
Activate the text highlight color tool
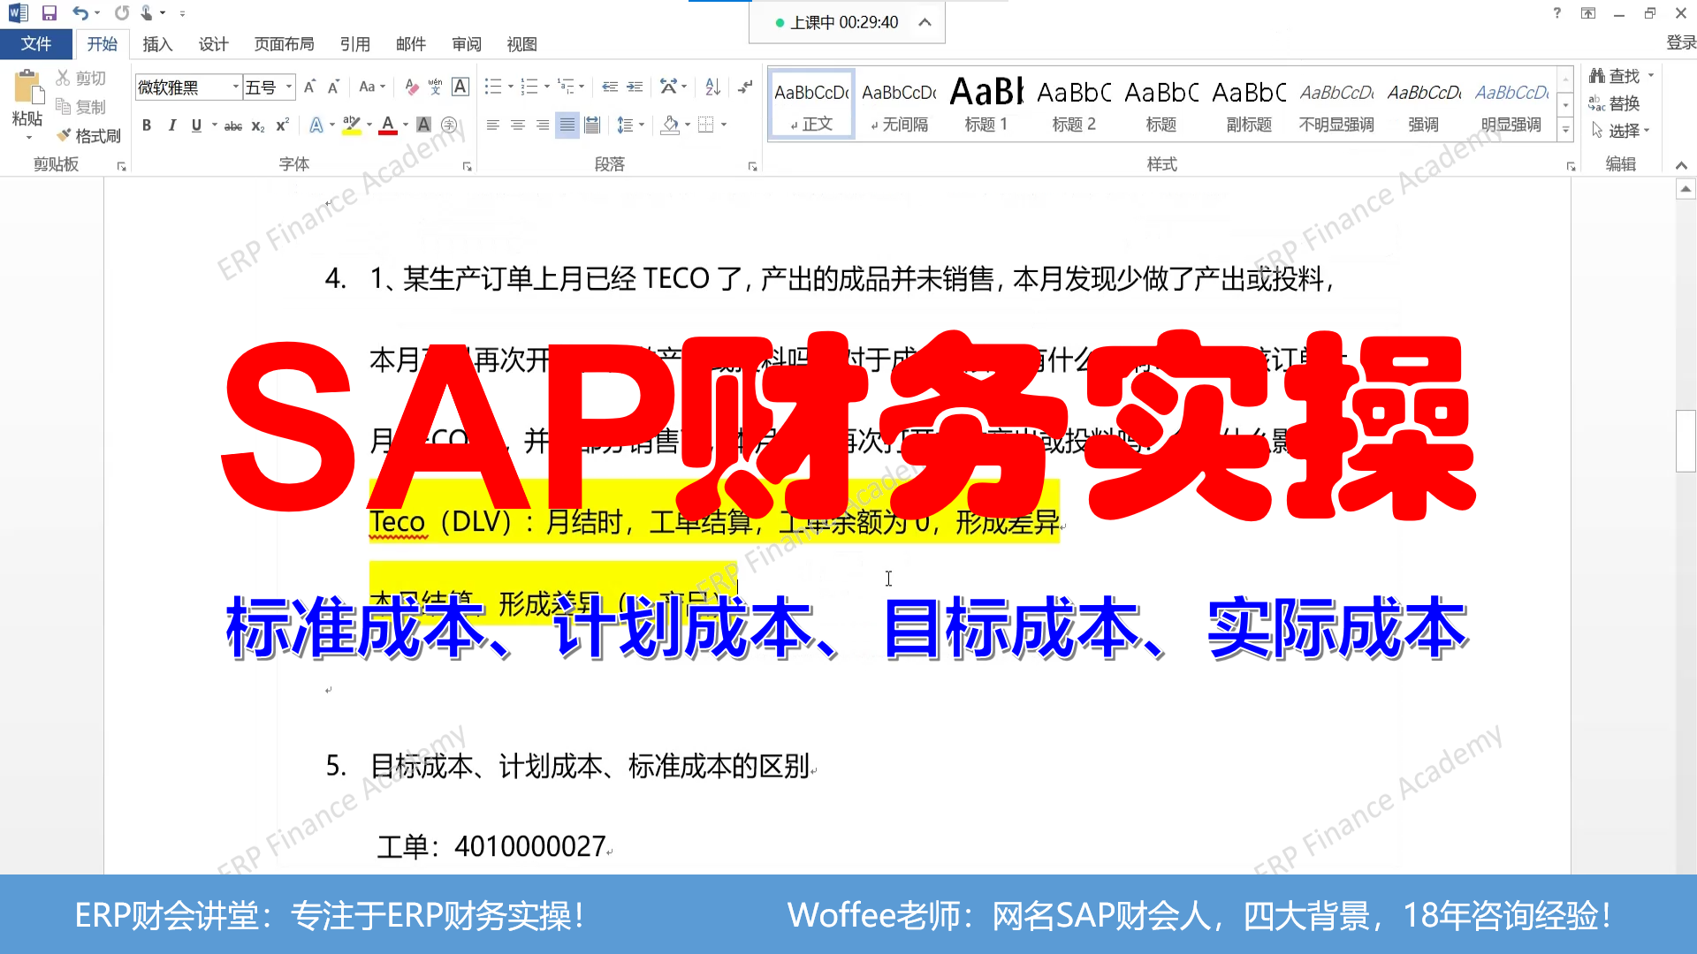tap(351, 125)
